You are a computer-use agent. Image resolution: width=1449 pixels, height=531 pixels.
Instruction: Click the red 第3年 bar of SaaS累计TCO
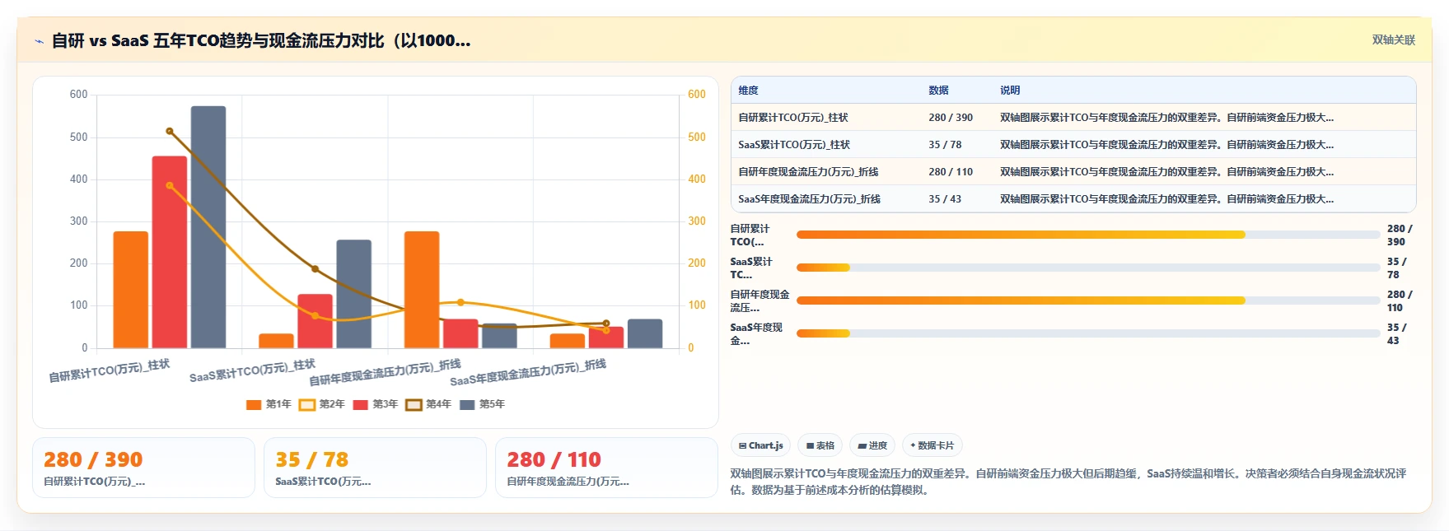(x=315, y=321)
